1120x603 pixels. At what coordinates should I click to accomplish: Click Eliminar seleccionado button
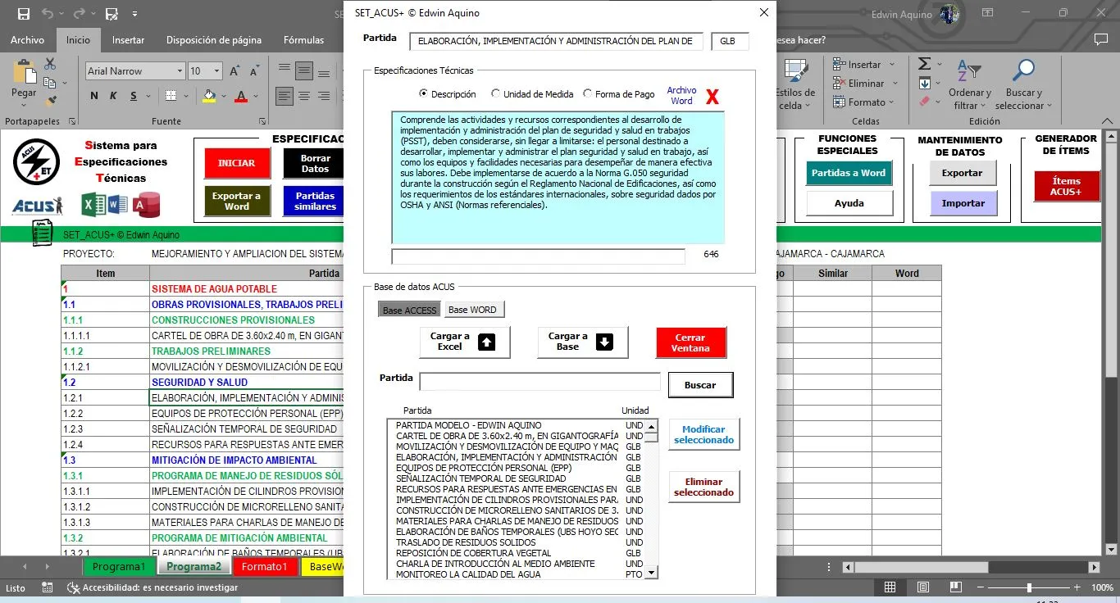click(x=703, y=487)
